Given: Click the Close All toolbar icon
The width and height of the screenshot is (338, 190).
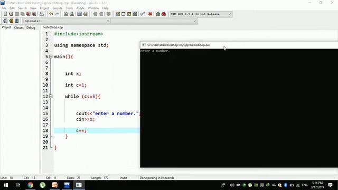Looking at the screenshot, I should tap(34, 14).
